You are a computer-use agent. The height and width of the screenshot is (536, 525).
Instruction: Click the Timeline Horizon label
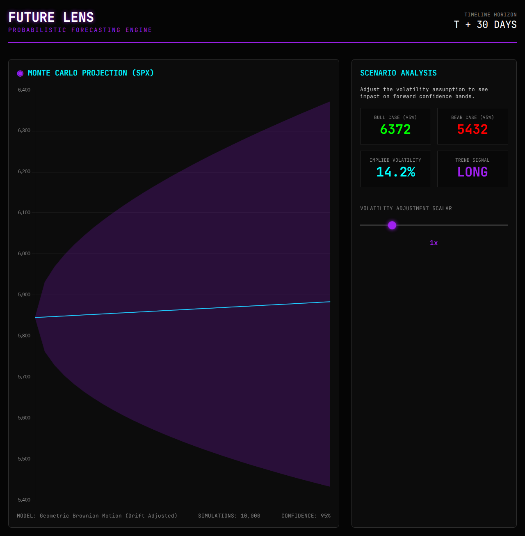(x=491, y=15)
